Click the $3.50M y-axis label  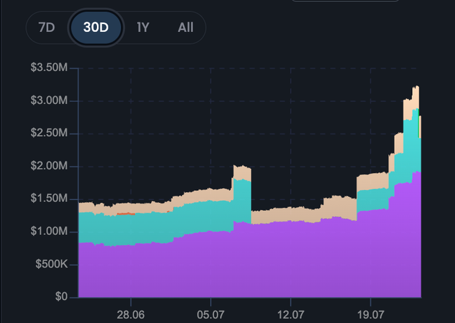point(49,67)
